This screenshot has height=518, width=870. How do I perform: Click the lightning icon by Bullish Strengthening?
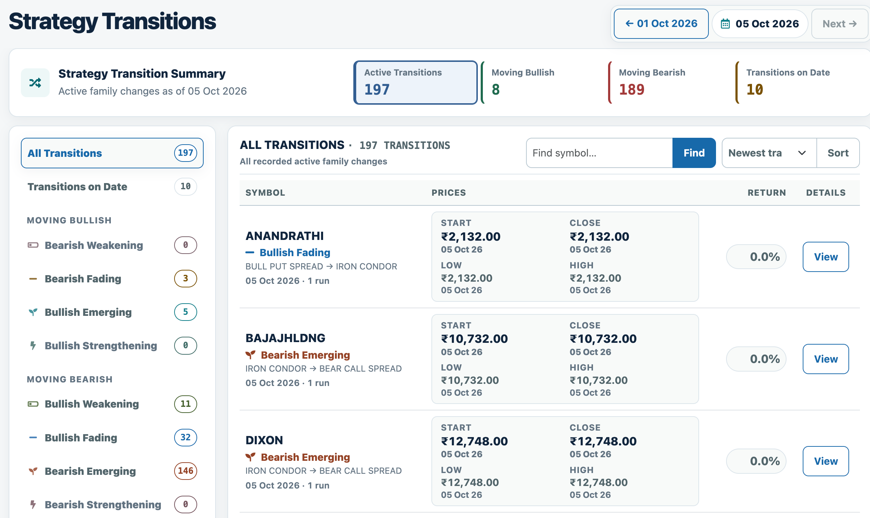[33, 346]
